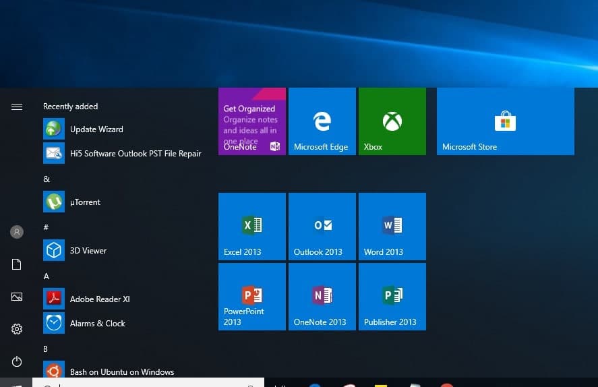The height and width of the screenshot is (387, 598).
Task: Open the µTorrent app icon
Action: tap(54, 202)
